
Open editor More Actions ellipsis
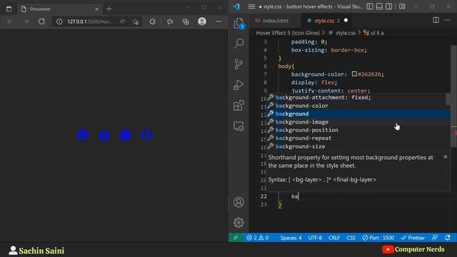(x=447, y=20)
